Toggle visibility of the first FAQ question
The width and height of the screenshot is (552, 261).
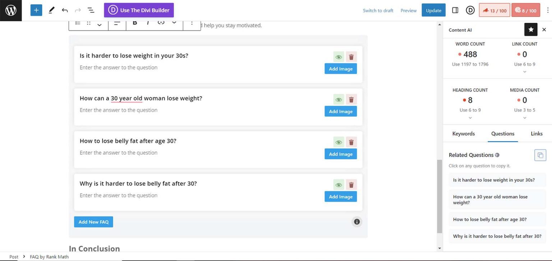338,57
